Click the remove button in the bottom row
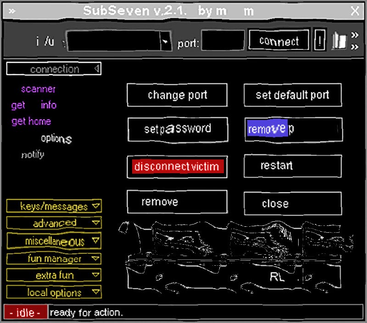 tap(177, 202)
